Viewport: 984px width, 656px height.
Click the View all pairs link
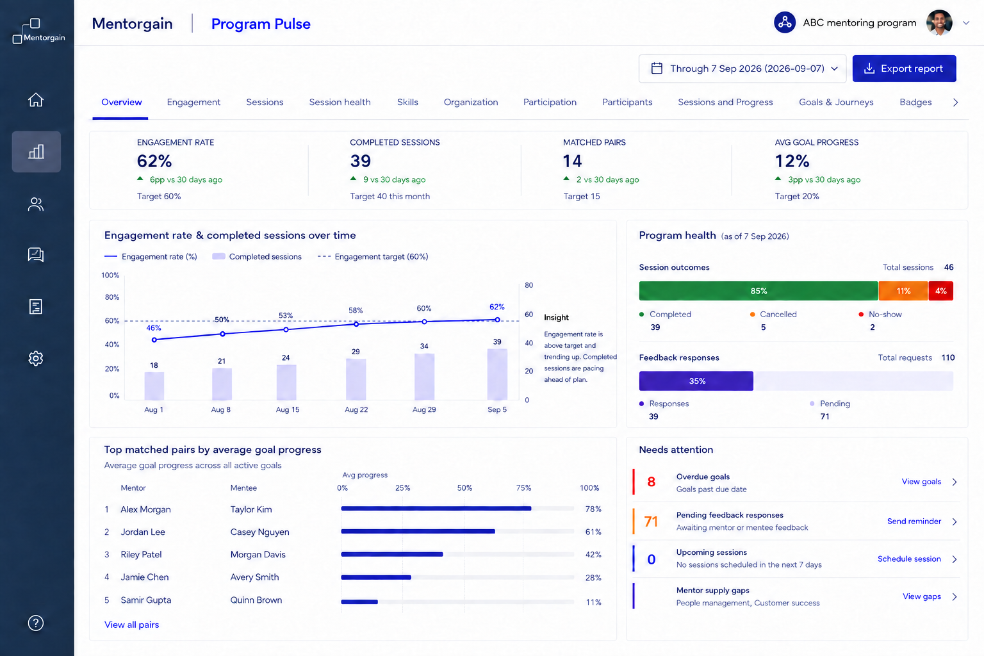(x=131, y=625)
